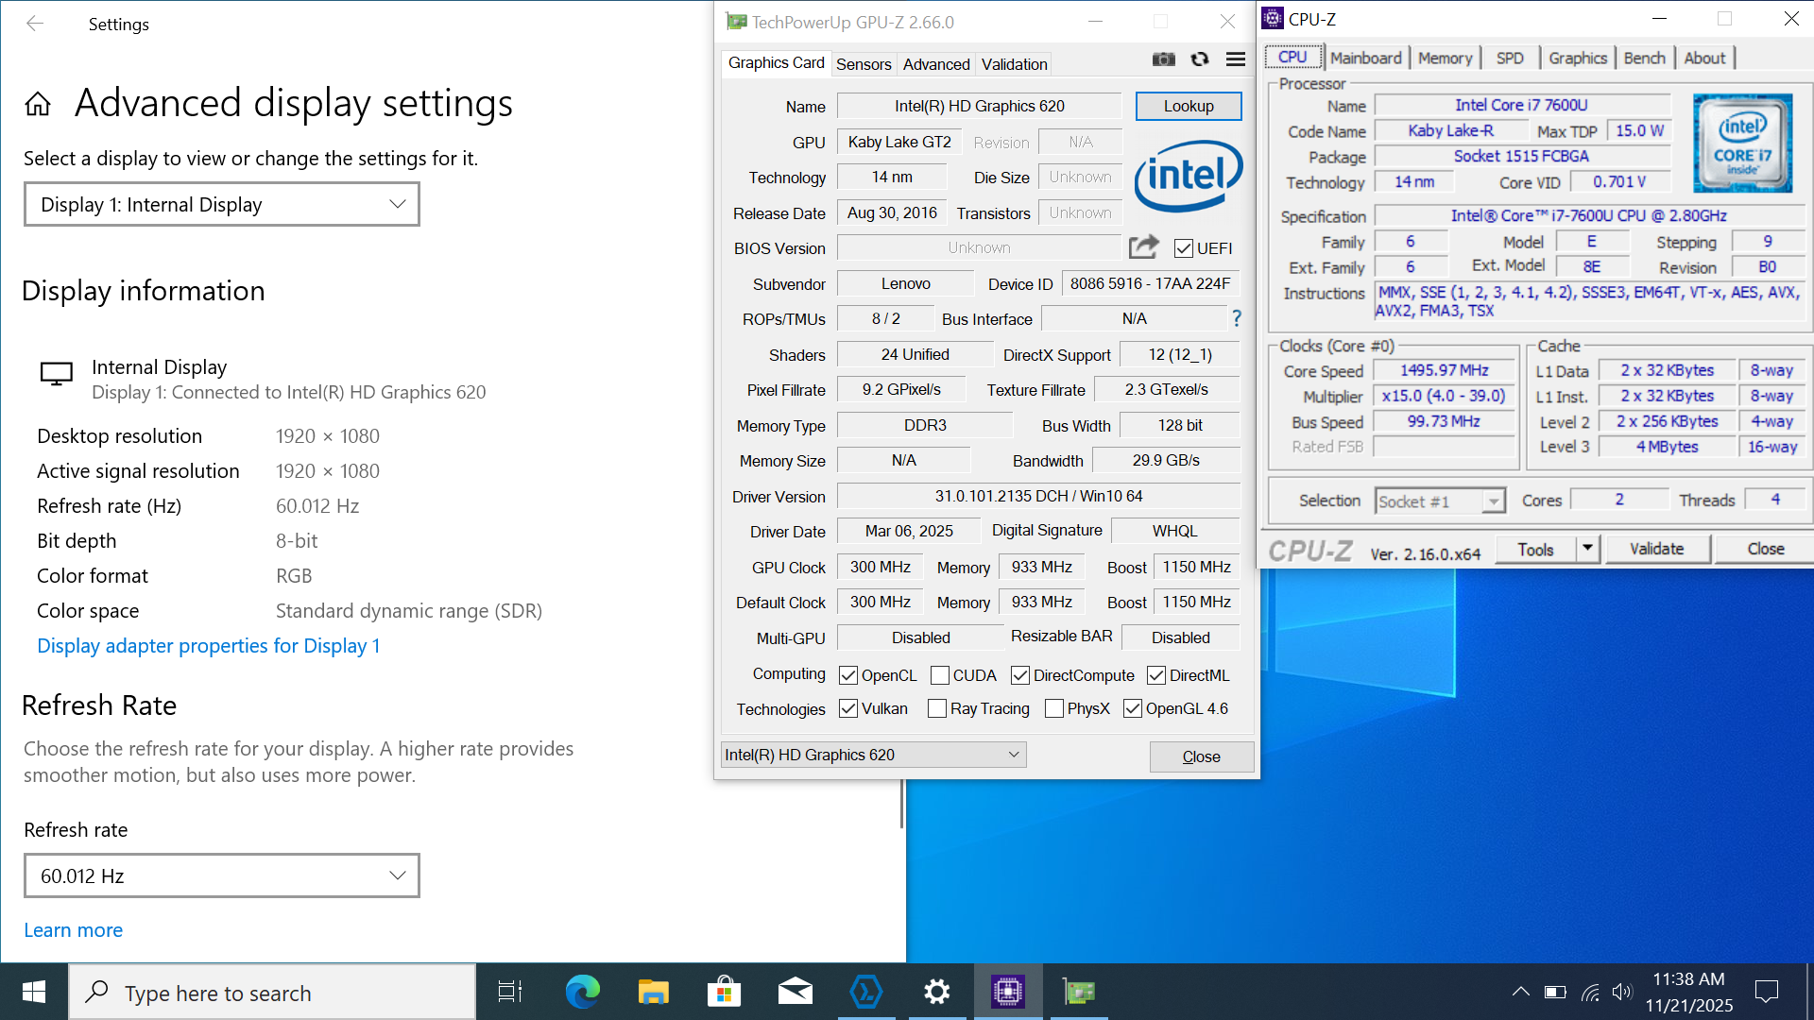Expand the Display 1 Internal Display dropdown
Image resolution: width=1814 pixels, height=1020 pixels.
[x=222, y=205]
